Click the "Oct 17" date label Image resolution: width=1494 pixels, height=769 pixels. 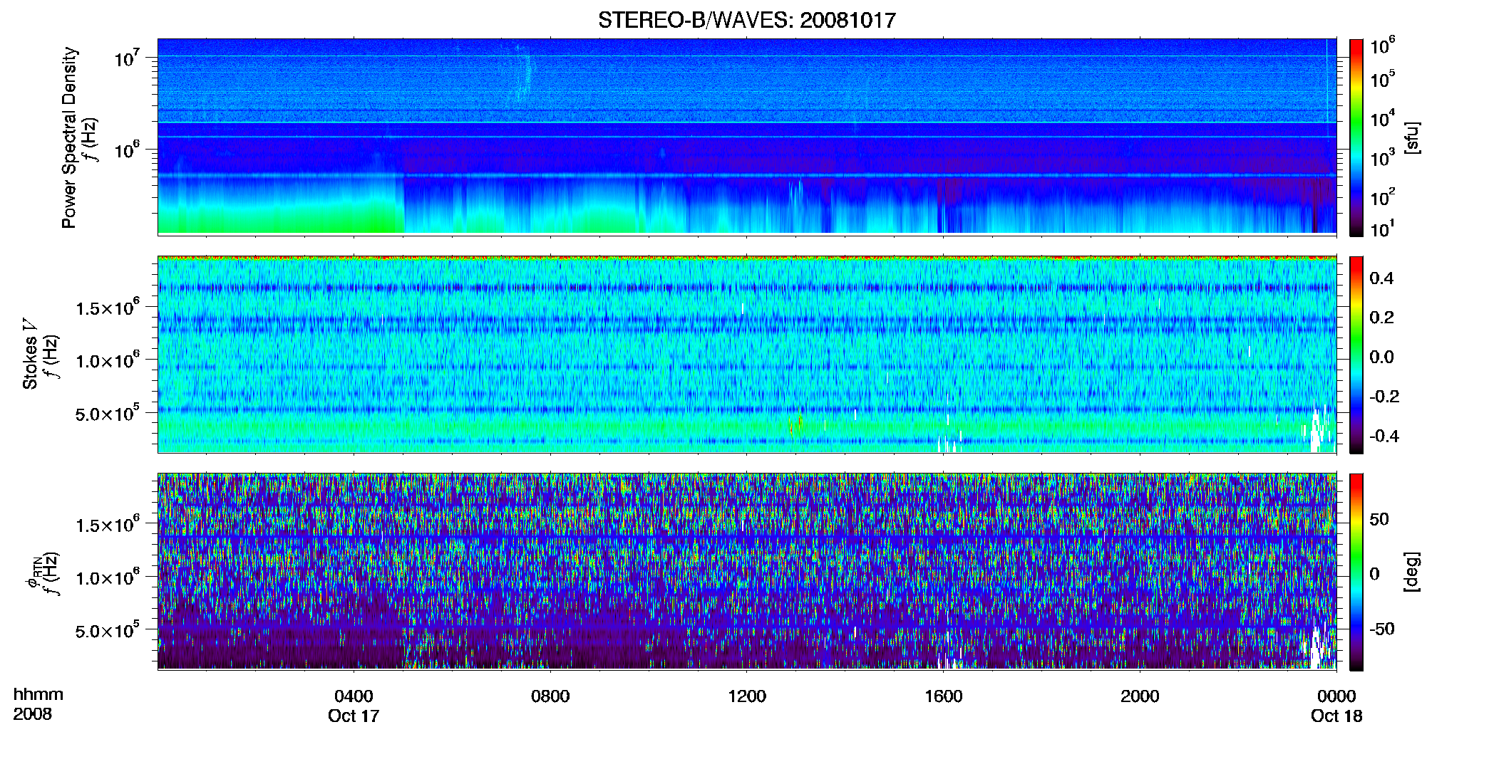(354, 716)
